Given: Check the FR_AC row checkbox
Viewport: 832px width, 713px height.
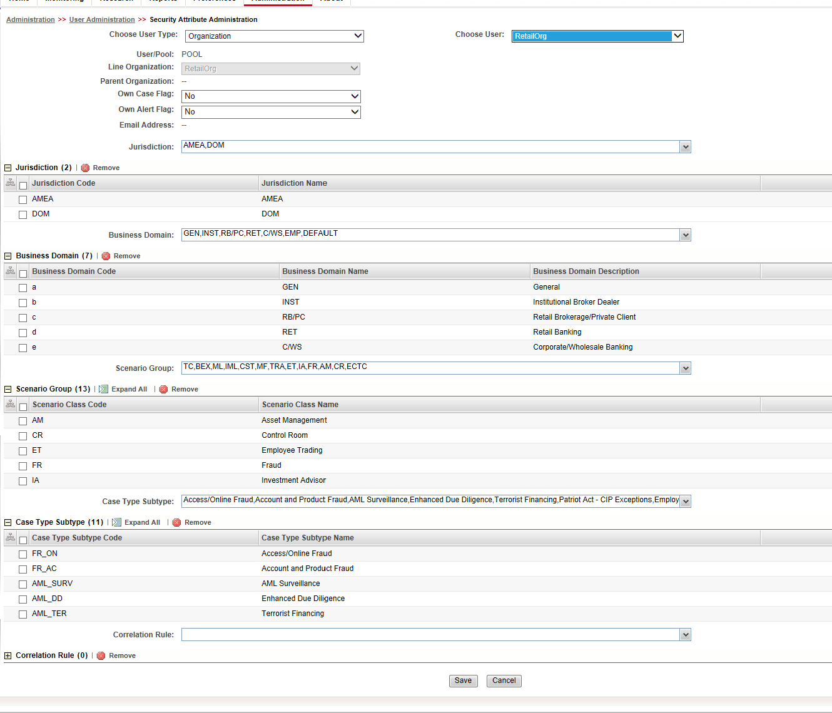Looking at the screenshot, I should click(x=23, y=569).
